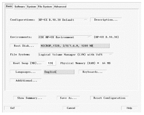Open the Advanced tab
The height and width of the screenshot is (115, 144).
point(60,7)
